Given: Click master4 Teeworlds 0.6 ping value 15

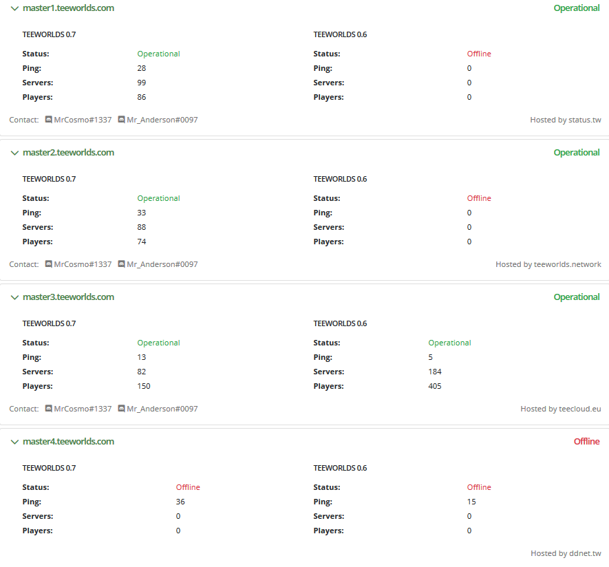Looking at the screenshot, I should point(471,502).
